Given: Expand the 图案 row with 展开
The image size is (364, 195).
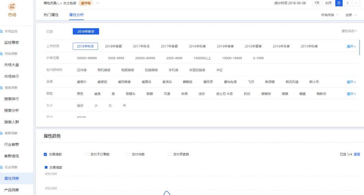Looking at the screenshot, I should [351, 94].
